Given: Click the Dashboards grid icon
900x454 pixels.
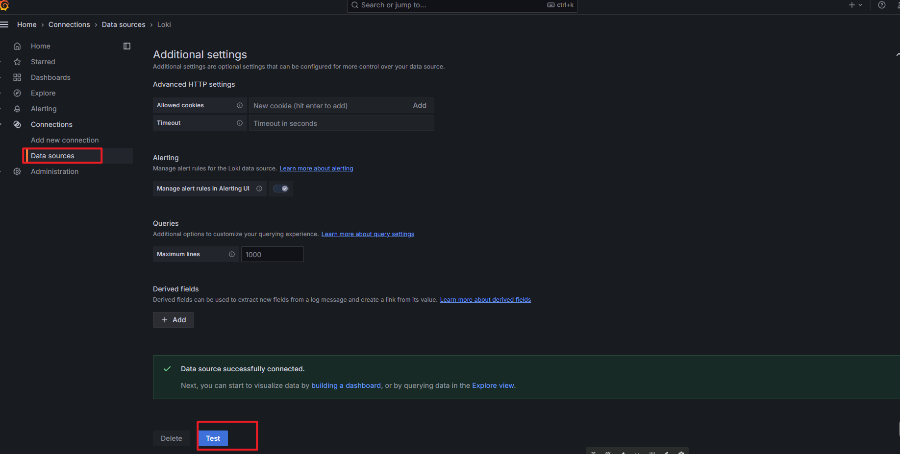Looking at the screenshot, I should point(17,77).
